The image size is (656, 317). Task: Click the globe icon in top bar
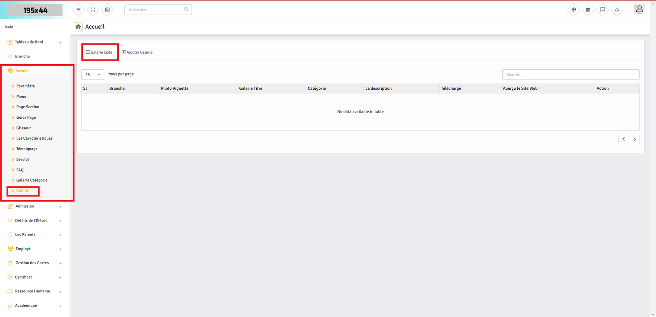pos(574,10)
